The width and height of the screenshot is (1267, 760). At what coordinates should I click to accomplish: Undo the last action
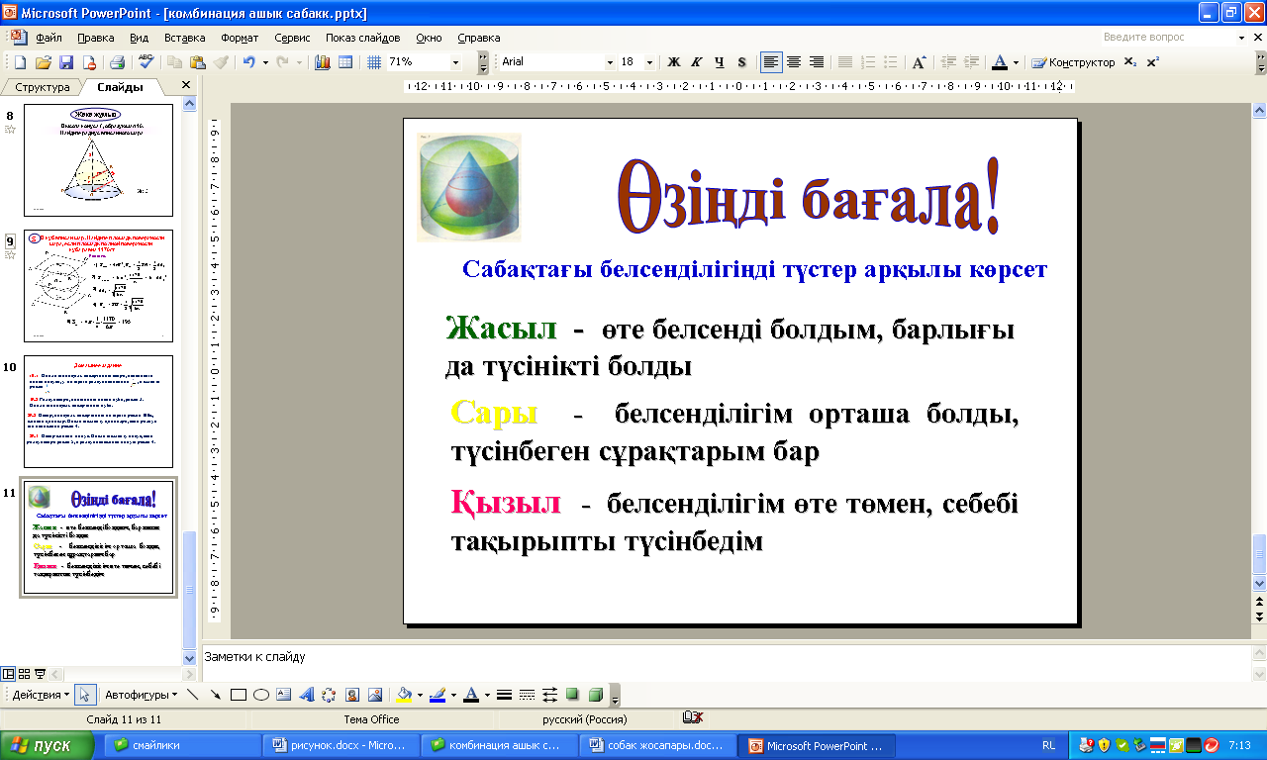(x=248, y=62)
